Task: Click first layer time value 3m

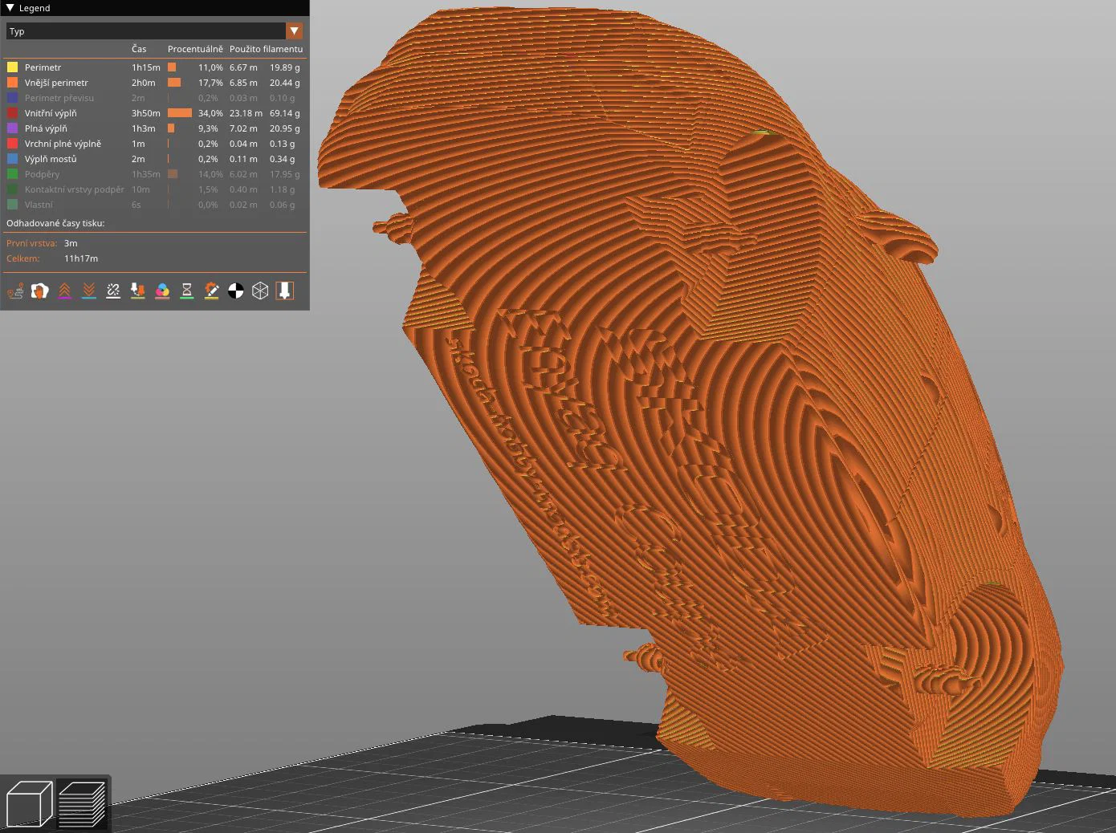Action: 71,243
